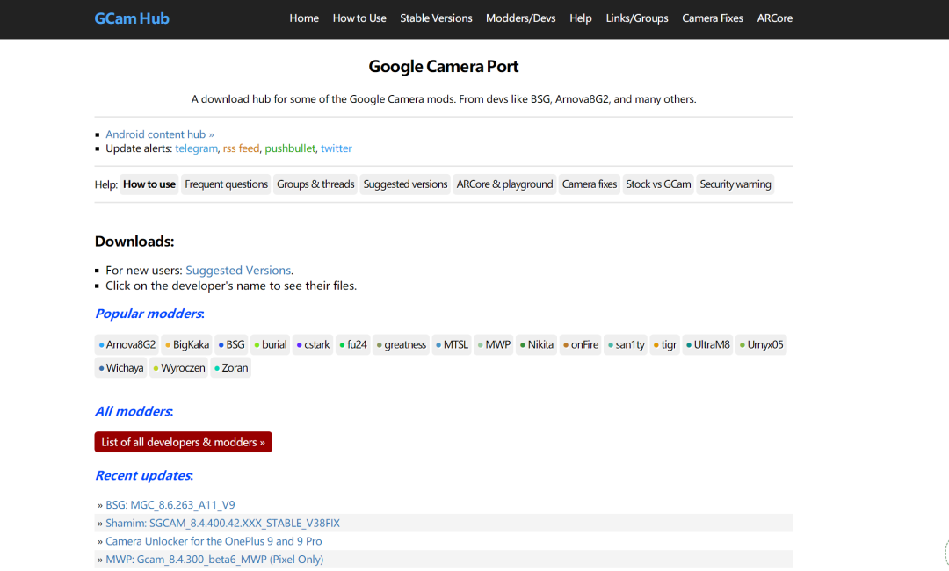Select Camera Fixes in the top navigation
This screenshot has width=949, height=571.
[x=713, y=18]
